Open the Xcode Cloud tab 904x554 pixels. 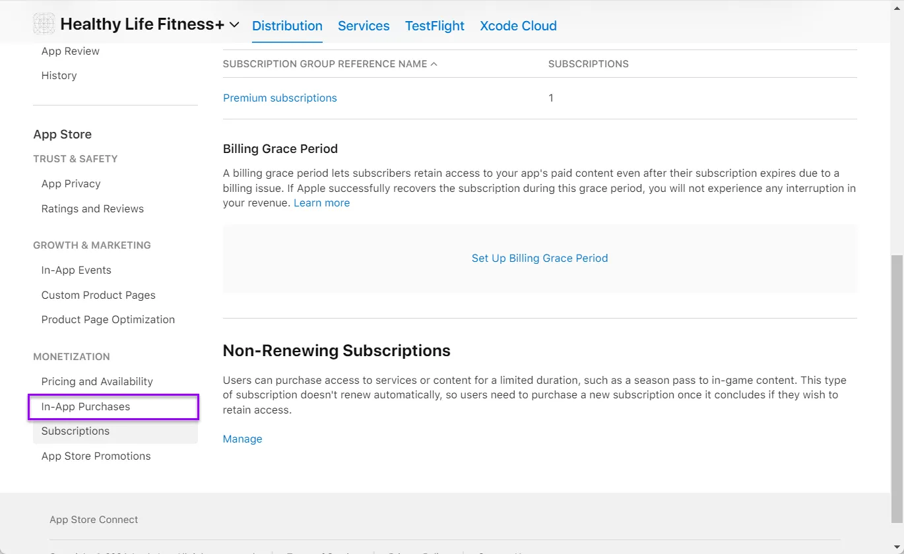pyautogui.click(x=518, y=26)
